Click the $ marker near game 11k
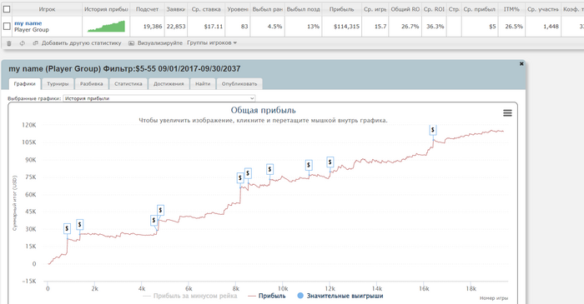Image resolution: width=584 pixels, height=304 pixels. point(309,165)
